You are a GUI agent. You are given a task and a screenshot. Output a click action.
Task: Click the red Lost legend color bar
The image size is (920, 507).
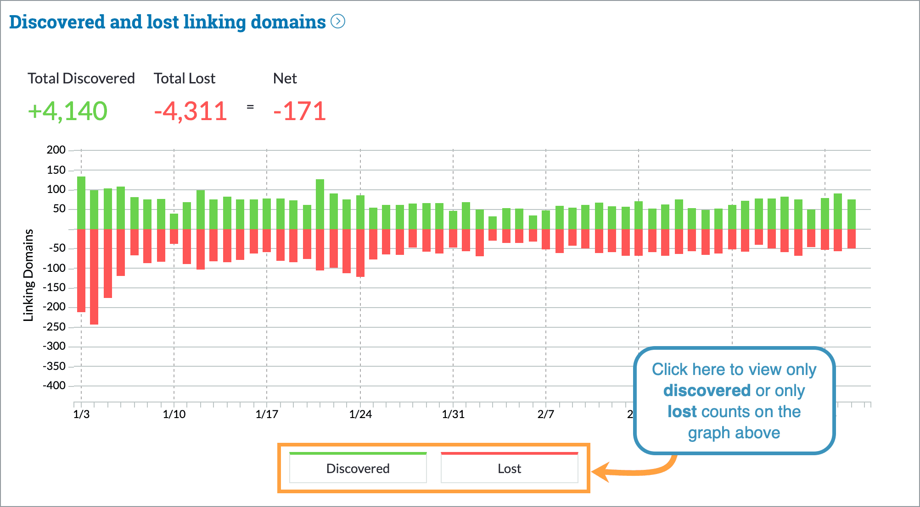pyautogui.click(x=509, y=453)
